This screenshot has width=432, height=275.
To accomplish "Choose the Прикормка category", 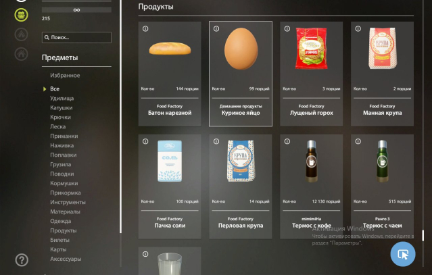I will coord(66,193).
